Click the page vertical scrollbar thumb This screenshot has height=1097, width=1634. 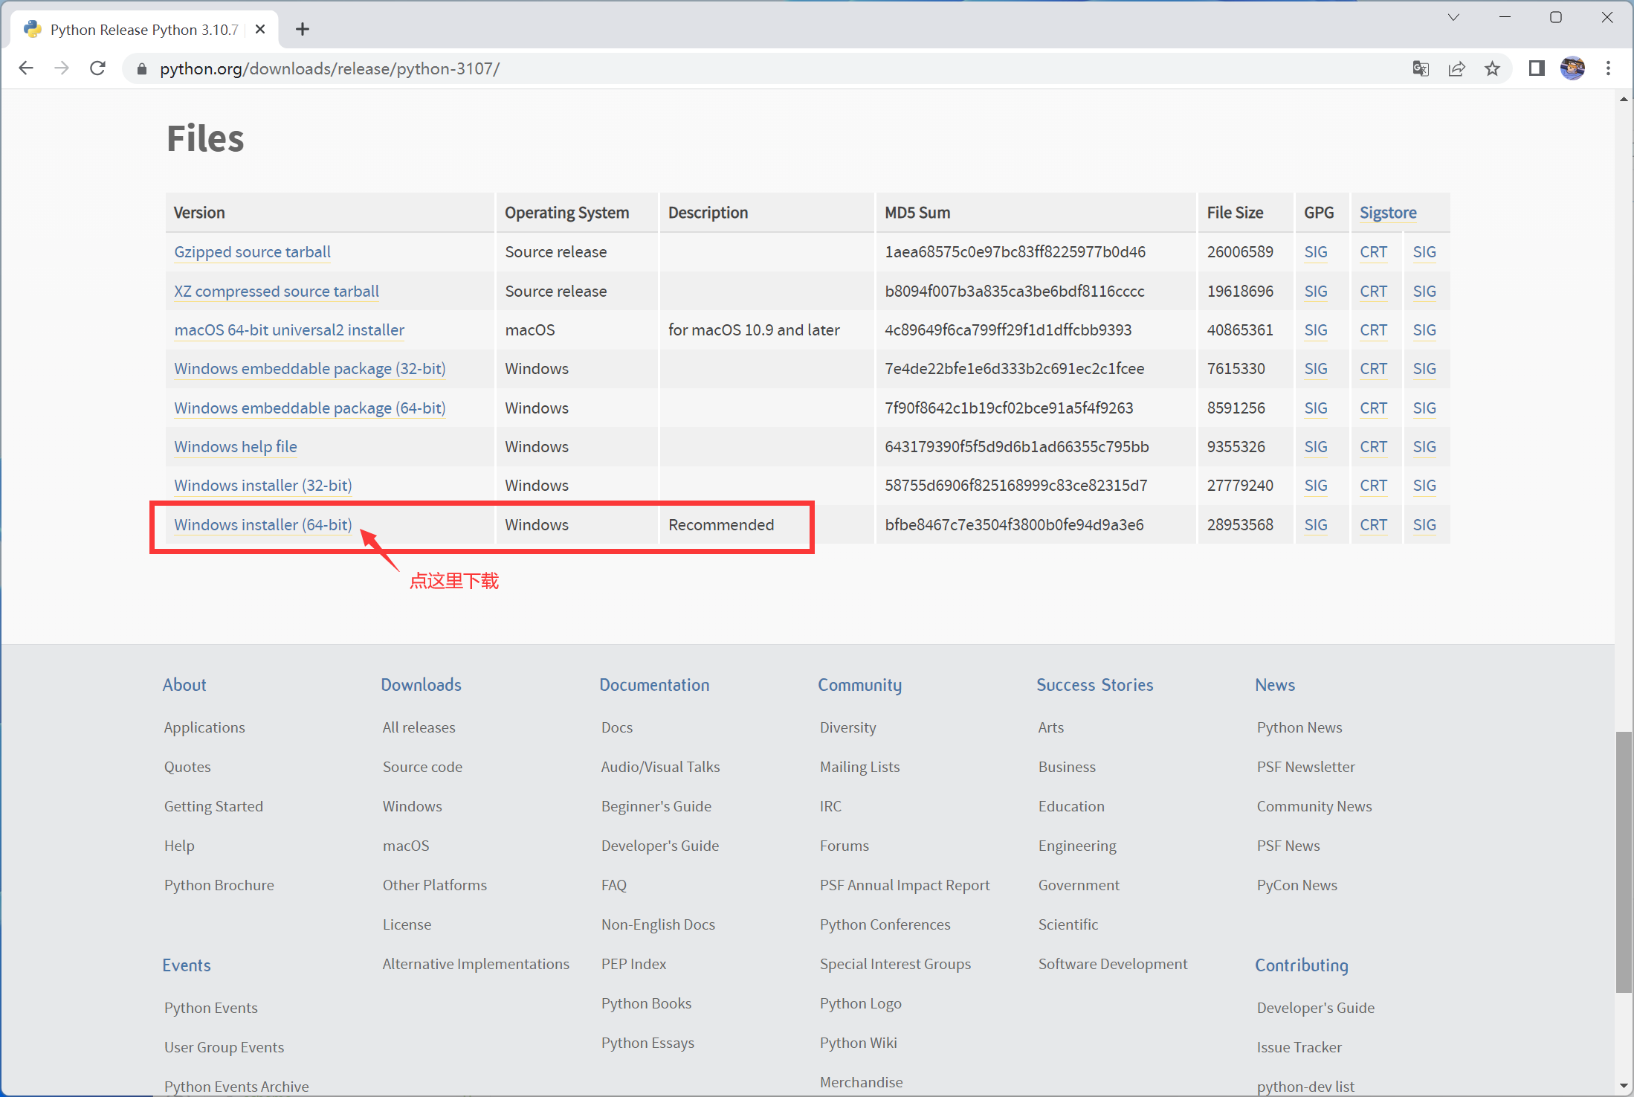pos(1624,862)
